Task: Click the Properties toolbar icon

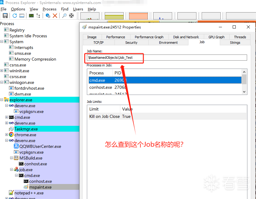Action: [48, 16]
